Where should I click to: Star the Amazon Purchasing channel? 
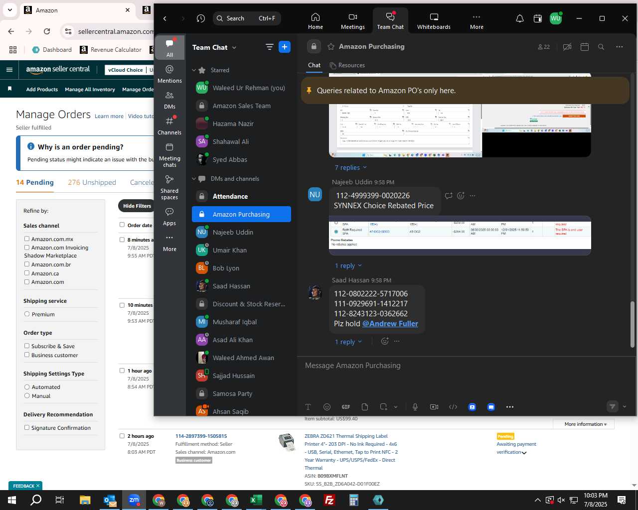click(330, 46)
